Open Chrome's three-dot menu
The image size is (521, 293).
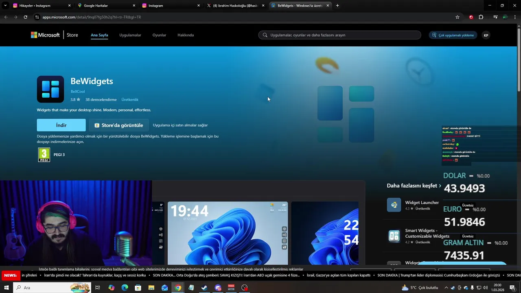click(x=515, y=17)
